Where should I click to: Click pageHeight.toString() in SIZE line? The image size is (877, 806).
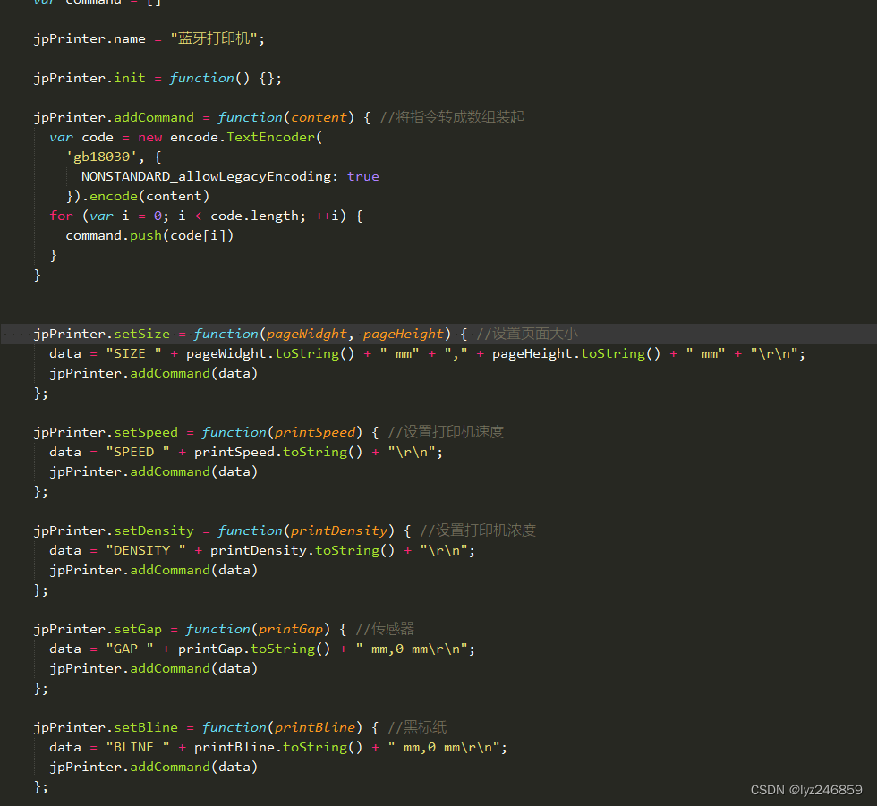tap(576, 354)
